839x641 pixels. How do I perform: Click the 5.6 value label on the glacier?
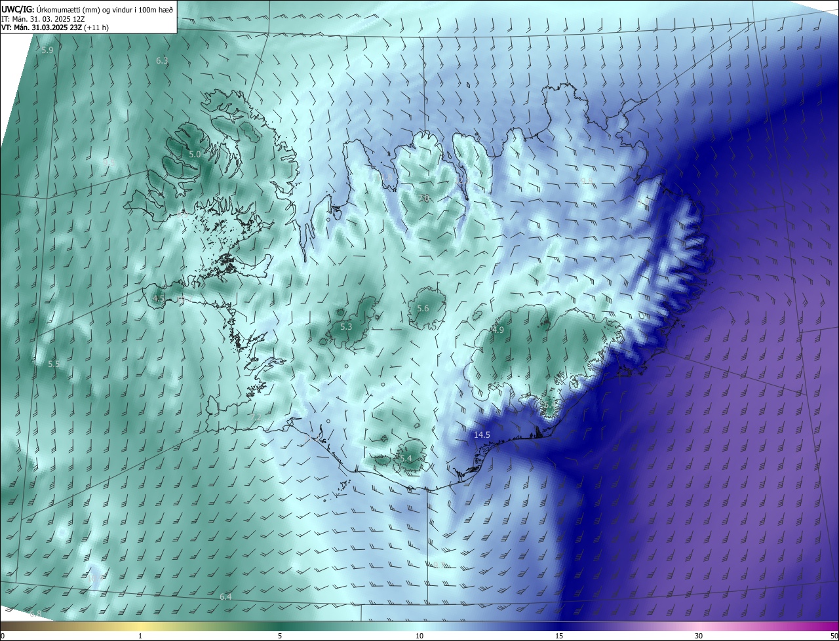[x=423, y=309]
